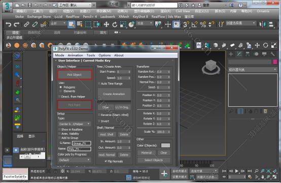Click the Color (Objects) gray swatch
This screenshot has width=281, height=183.
tap(165, 145)
